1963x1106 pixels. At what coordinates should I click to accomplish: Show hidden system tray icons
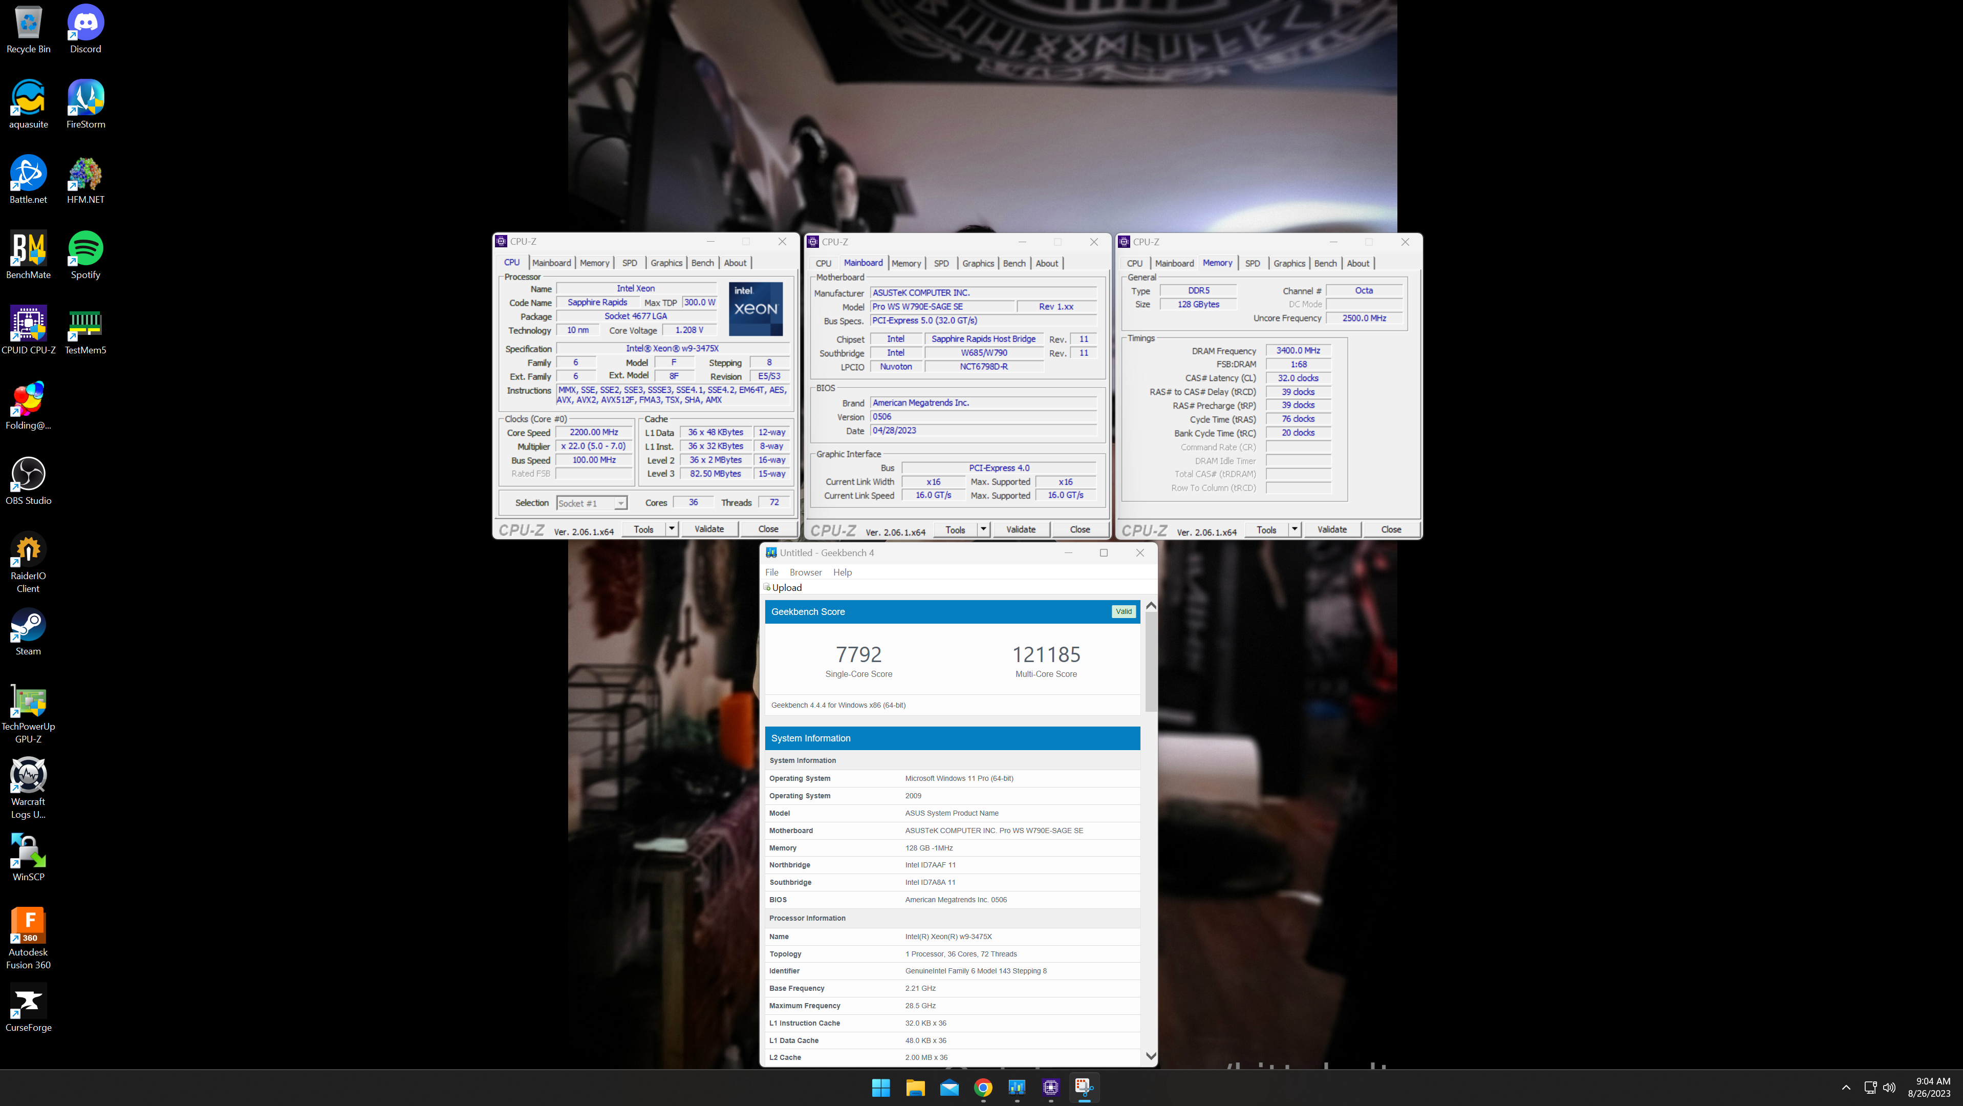click(x=1846, y=1088)
